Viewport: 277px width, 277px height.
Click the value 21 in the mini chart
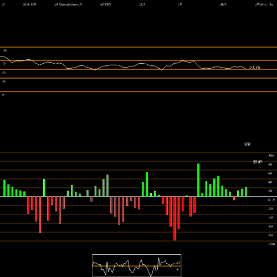pos(178,263)
